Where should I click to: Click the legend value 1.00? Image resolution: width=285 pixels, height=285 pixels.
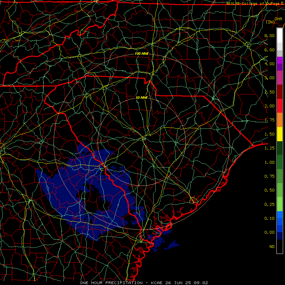(x=269, y=162)
